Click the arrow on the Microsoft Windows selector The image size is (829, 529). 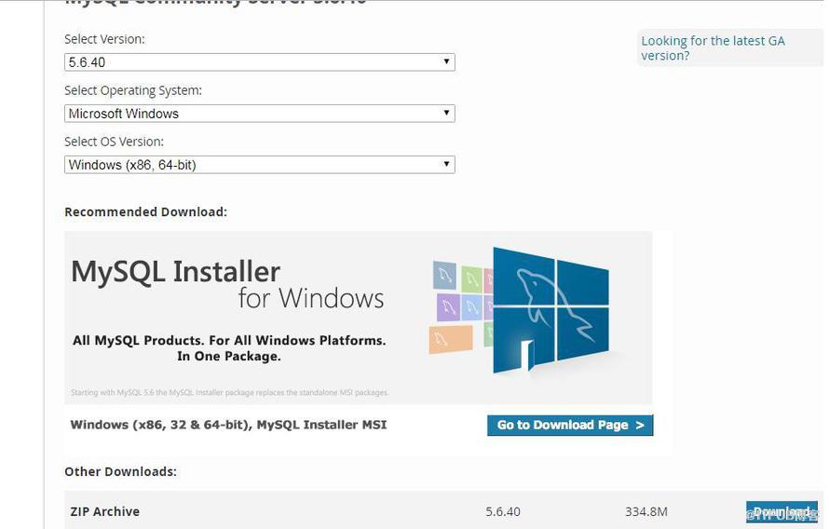point(446,113)
